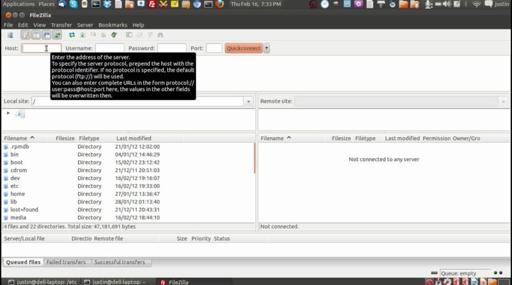Click the folder icon next to media
The width and height of the screenshot is (512, 285).
click(6, 218)
